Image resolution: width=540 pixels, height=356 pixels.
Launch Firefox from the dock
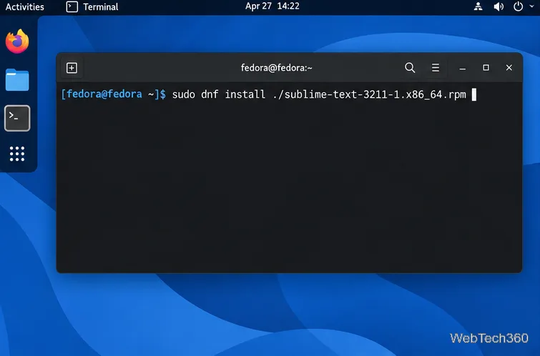pyautogui.click(x=17, y=41)
